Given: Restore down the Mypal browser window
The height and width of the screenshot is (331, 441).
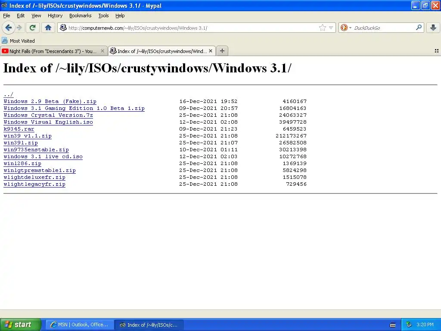Looking at the screenshot, I should pyautogui.click(x=425, y=5).
